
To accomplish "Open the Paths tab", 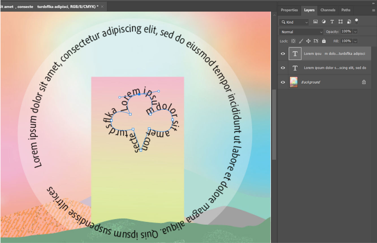I will [x=346, y=10].
